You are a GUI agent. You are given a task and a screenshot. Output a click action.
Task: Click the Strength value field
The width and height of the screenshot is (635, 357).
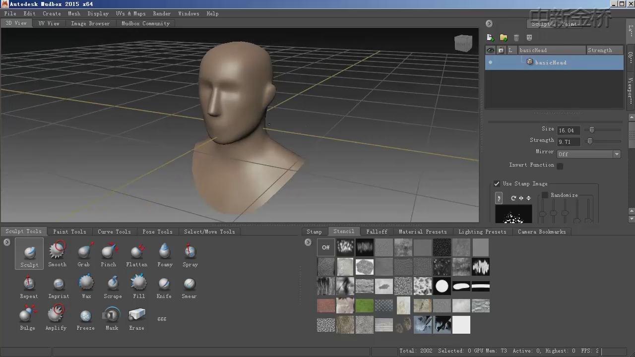[x=569, y=142]
